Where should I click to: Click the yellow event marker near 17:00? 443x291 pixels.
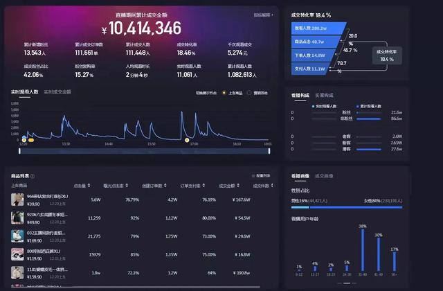pyautogui.click(x=187, y=140)
